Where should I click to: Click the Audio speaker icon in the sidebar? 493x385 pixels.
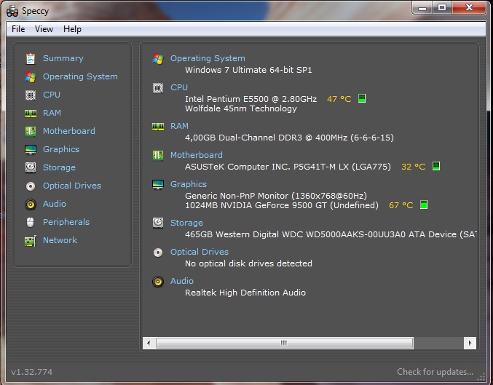[x=31, y=205]
